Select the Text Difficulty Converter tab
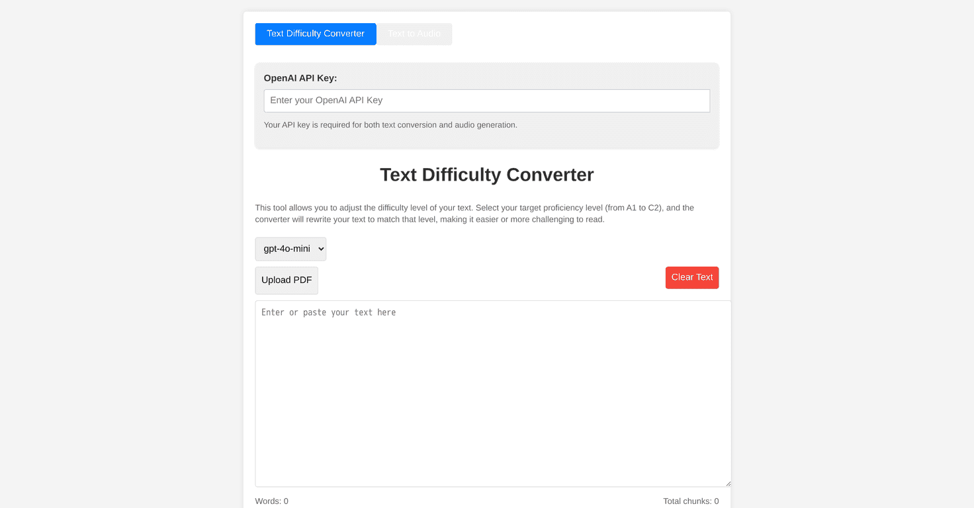Image resolution: width=974 pixels, height=508 pixels. pyautogui.click(x=316, y=34)
